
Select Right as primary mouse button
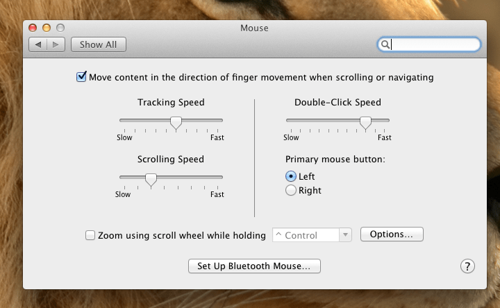click(x=291, y=190)
